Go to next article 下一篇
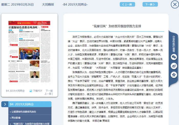This screenshot has width=179, height=125. (150, 4)
